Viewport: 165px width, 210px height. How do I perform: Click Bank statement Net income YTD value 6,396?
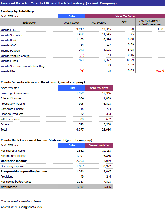107,187
